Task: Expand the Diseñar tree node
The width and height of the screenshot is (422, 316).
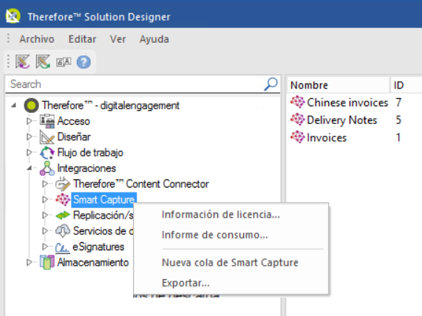Action: coord(30,137)
